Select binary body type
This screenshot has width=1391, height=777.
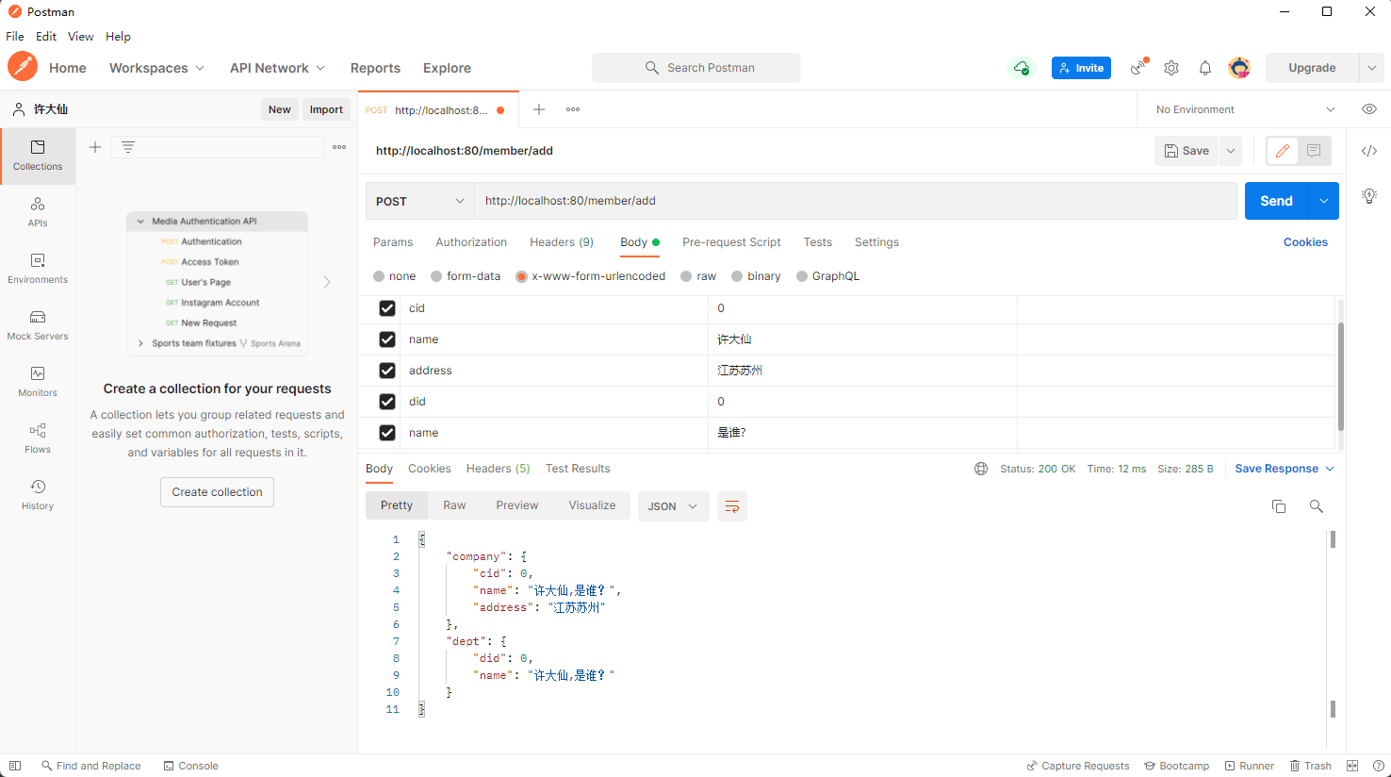point(737,276)
